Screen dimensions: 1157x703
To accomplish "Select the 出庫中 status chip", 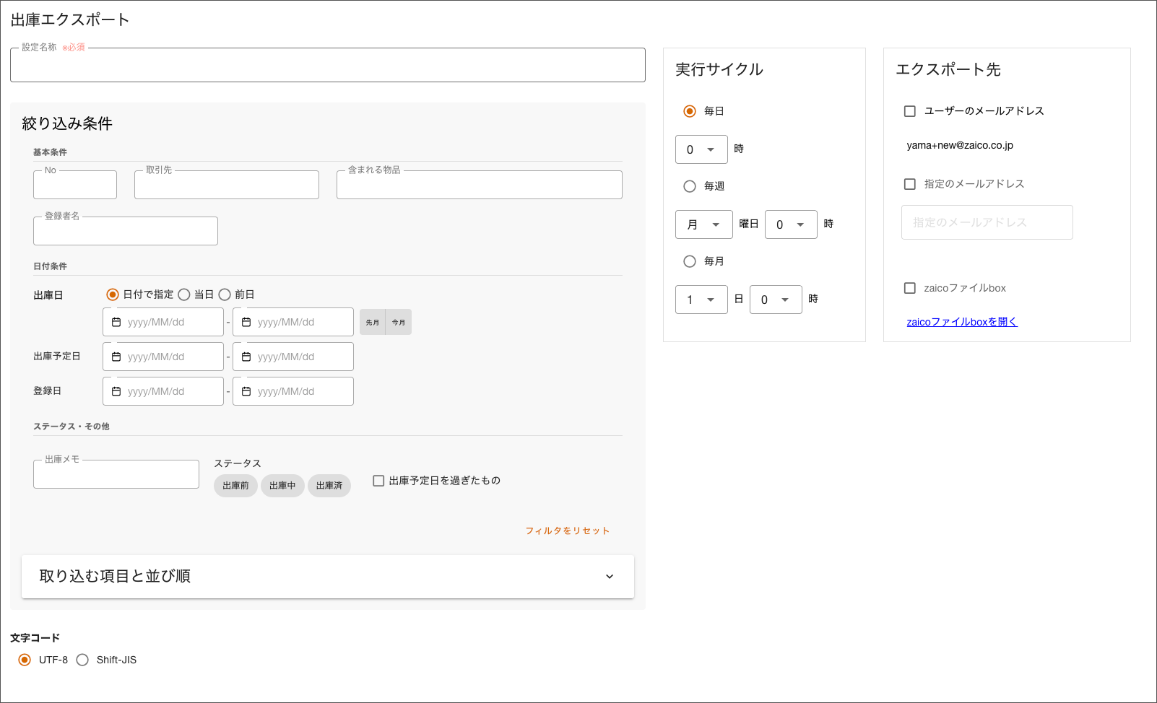I will pos(282,486).
